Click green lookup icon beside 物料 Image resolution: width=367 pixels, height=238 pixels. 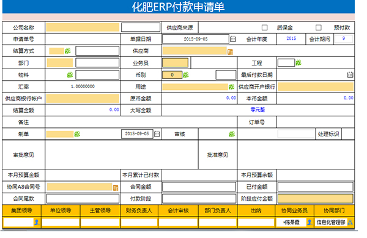coord(70,75)
